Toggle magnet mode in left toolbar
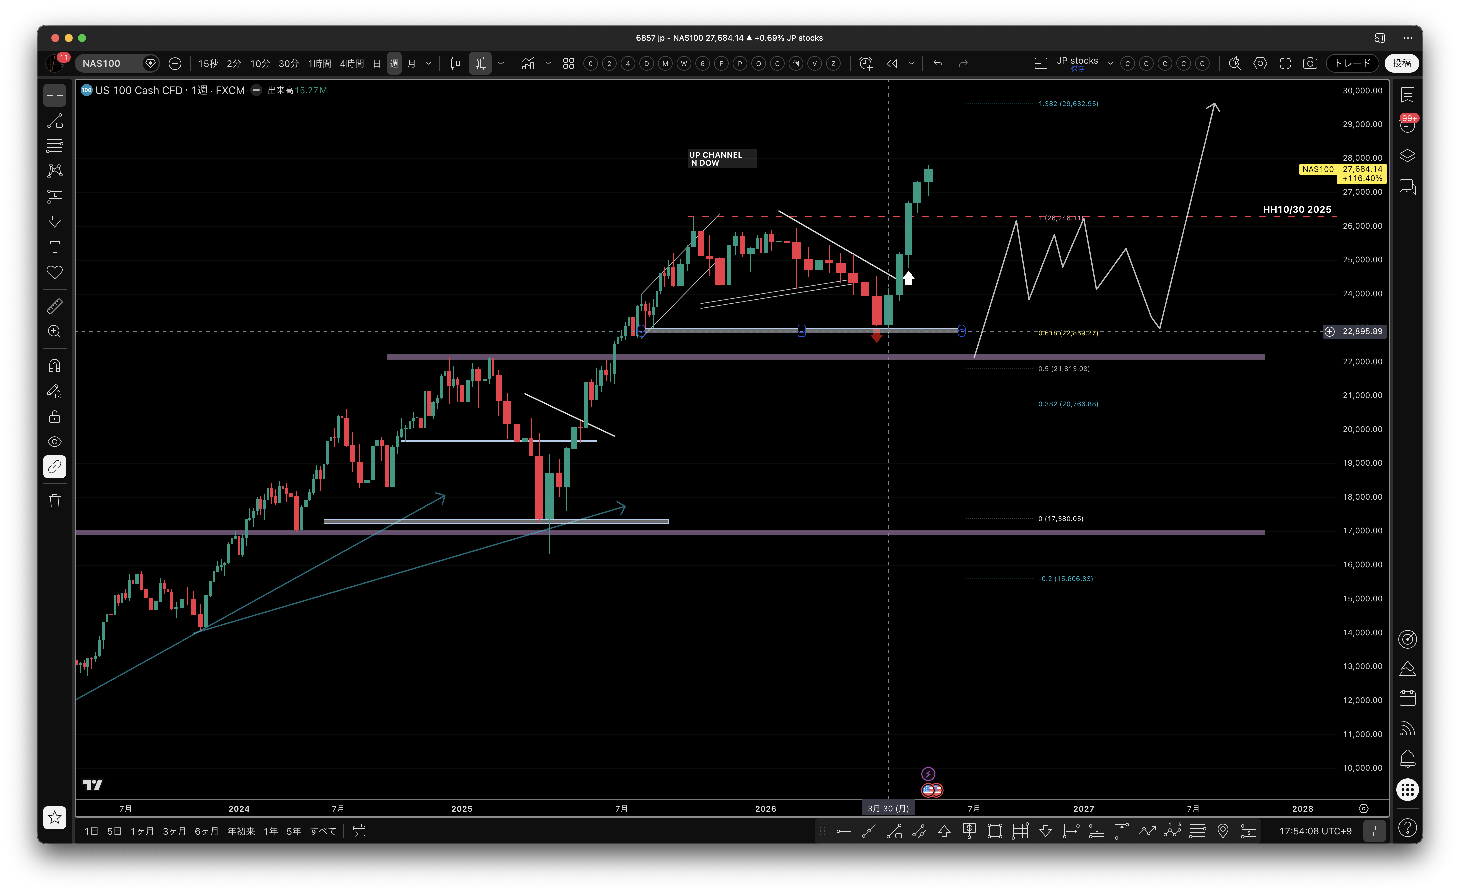The width and height of the screenshot is (1460, 893). tap(55, 366)
